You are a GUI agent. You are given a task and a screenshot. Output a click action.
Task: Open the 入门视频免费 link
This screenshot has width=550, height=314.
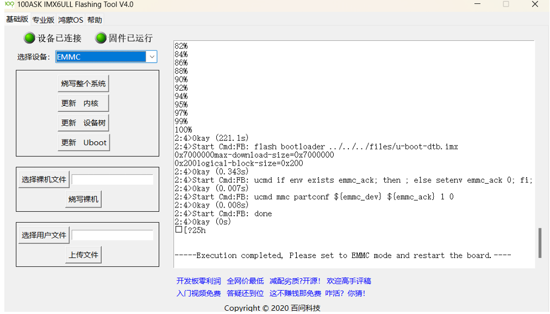point(198,293)
